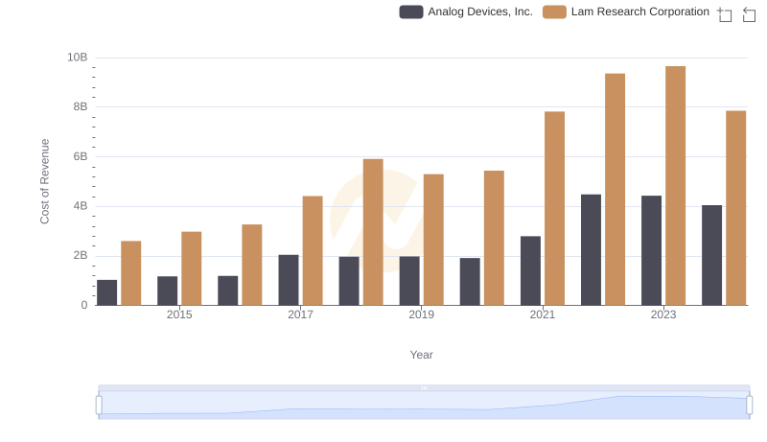Select Lam Research bar for 2017

(x=313, y=251)
